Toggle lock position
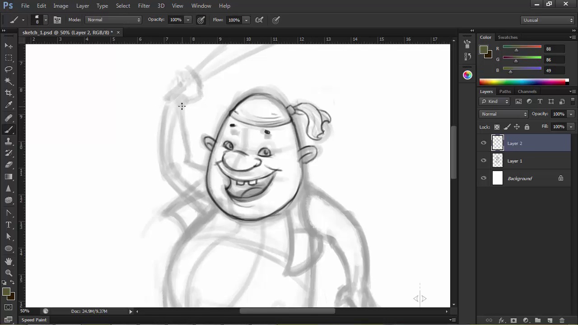 [x=517, y=127]
